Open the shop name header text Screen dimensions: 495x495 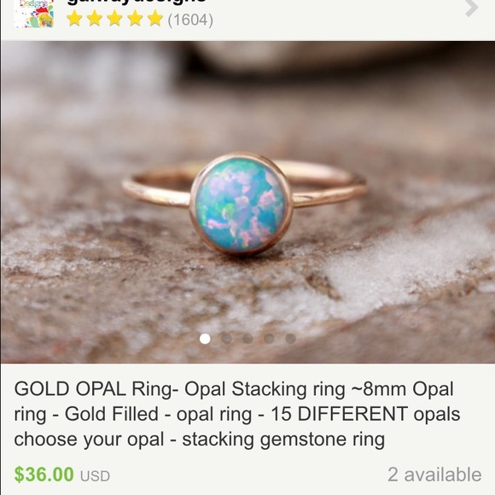tap(137, 2)
